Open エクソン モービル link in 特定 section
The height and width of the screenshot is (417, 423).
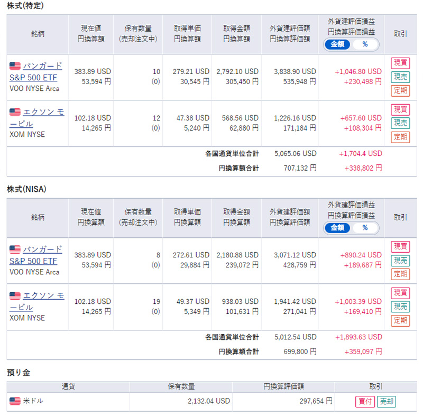click(x=36, y=118)
